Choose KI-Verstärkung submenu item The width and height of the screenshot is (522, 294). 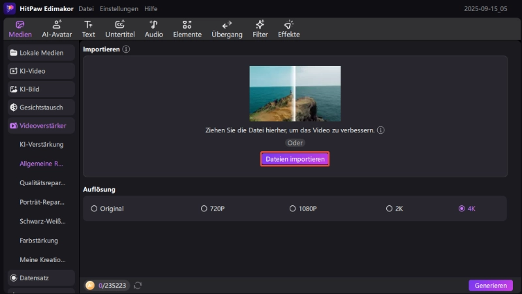pyautogui.click(x=42, y=144)
